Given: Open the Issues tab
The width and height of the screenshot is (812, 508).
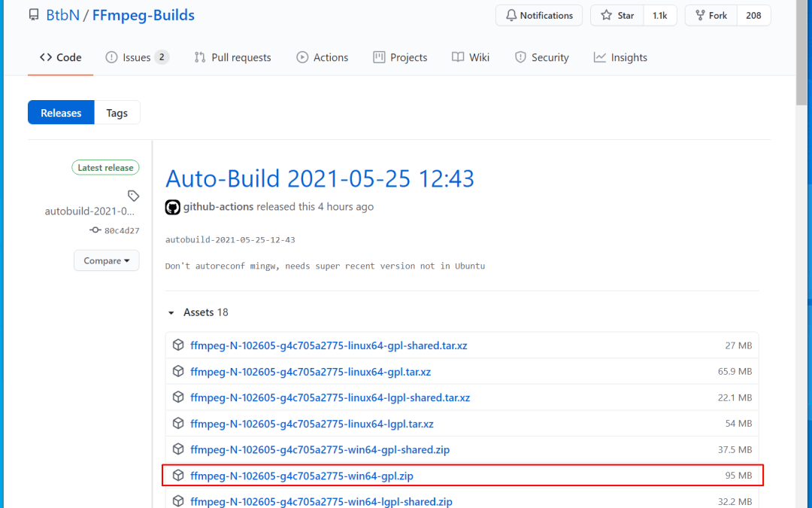Looking at the screenshot, I should 137,57.
